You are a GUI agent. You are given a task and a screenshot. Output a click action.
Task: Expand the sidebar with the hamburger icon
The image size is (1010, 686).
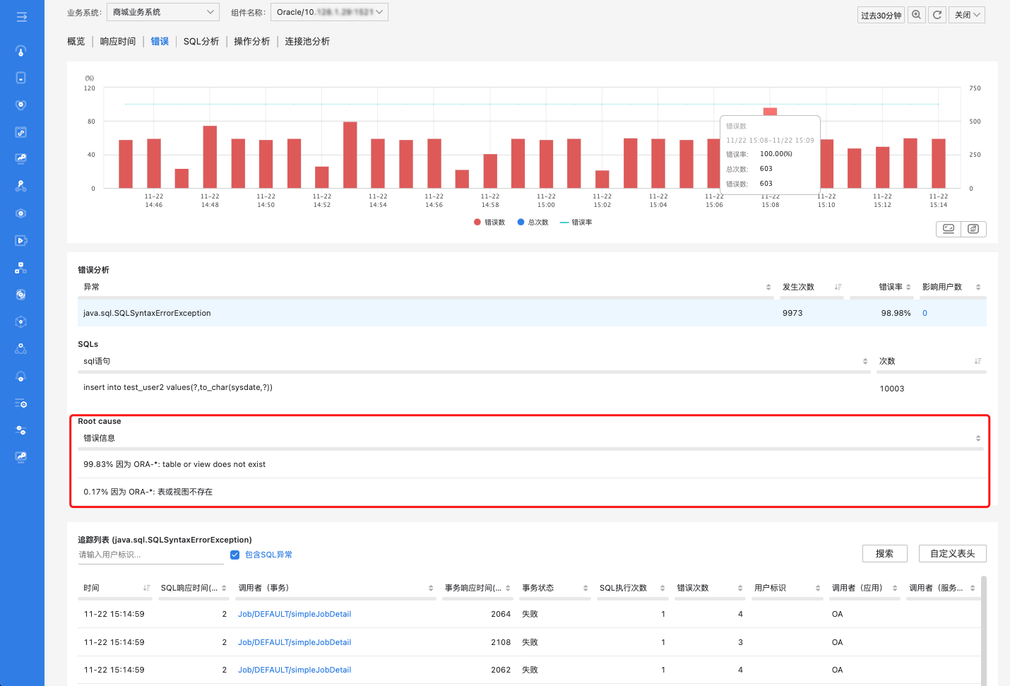tap(21, 16)
